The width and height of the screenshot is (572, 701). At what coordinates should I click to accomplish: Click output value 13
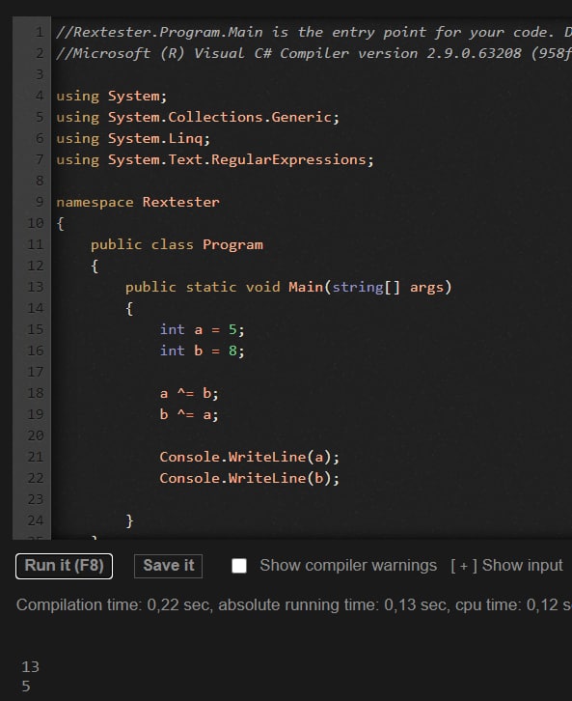click(30, 667)
